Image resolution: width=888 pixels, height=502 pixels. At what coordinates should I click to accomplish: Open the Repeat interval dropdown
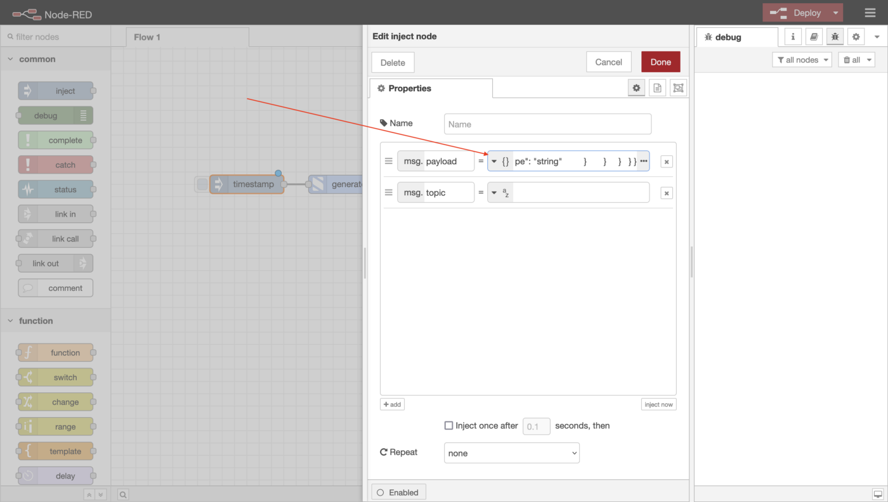point(511,453)
